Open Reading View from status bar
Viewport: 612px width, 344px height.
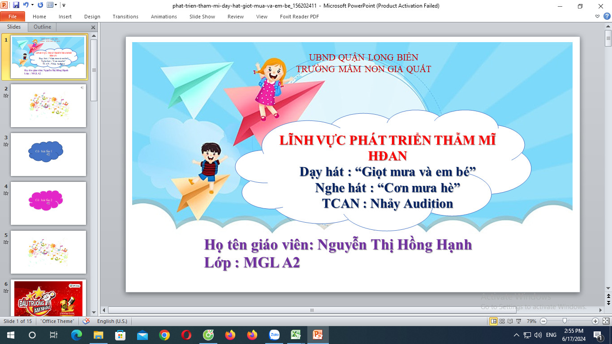coord(510,321)
